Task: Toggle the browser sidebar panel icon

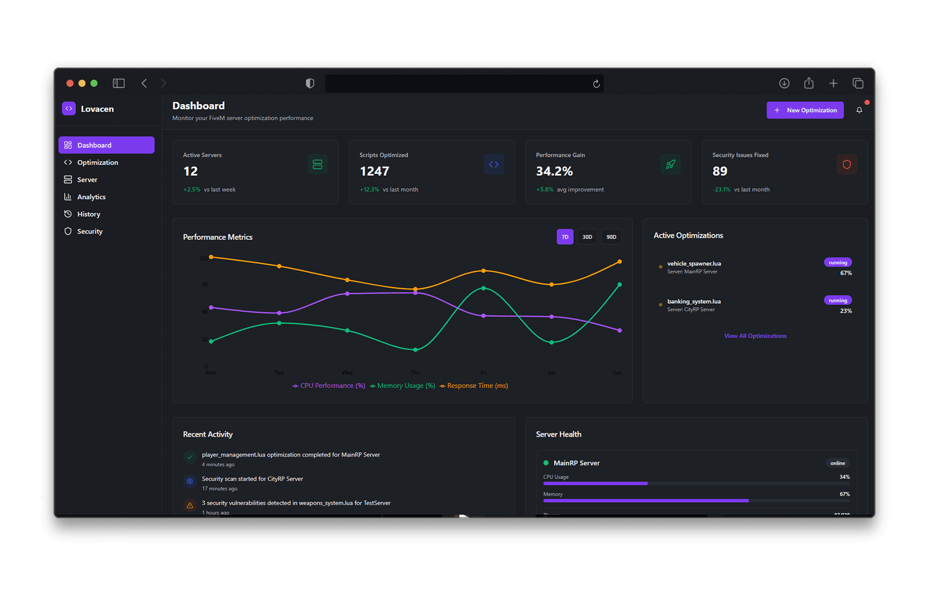Action: [x=118, y=84]
